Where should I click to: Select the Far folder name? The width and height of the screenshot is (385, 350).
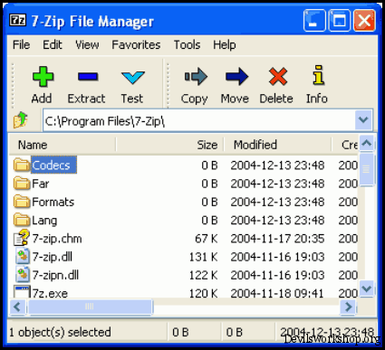(41, 184)
